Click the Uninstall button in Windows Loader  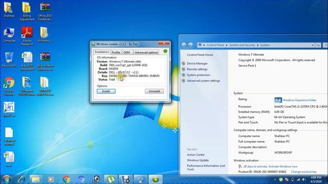tap(154, 91)
